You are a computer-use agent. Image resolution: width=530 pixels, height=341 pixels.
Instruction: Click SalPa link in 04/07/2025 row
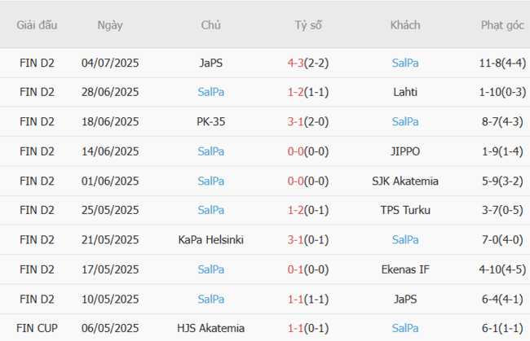coord(405,63)
